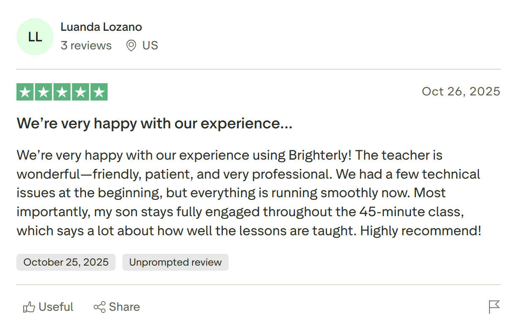519x326 pixels.
Task: Click the thumbs-up Useful icon
Action: (29, 307)
